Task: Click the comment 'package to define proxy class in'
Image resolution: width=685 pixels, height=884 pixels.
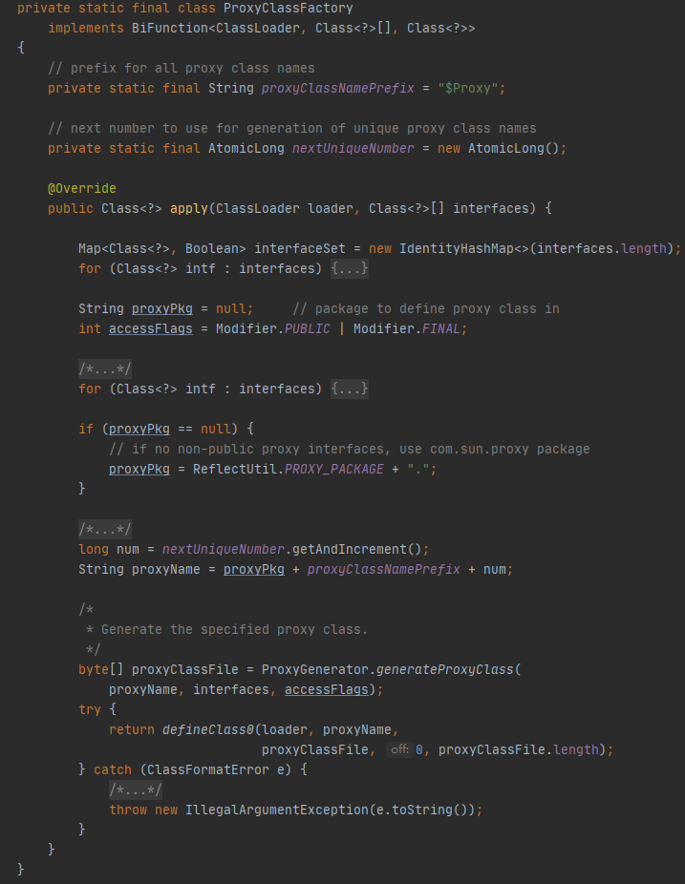Action: click(426, 309)
